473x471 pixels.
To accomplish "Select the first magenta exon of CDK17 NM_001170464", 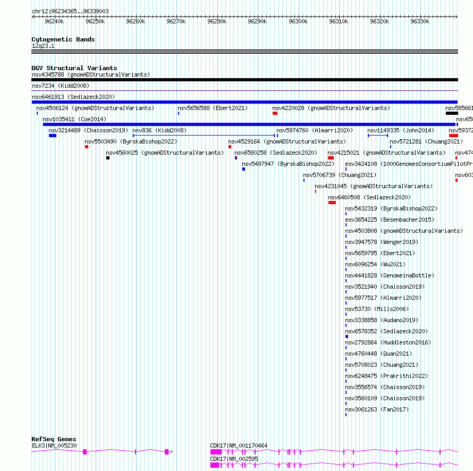I will 216,452.
